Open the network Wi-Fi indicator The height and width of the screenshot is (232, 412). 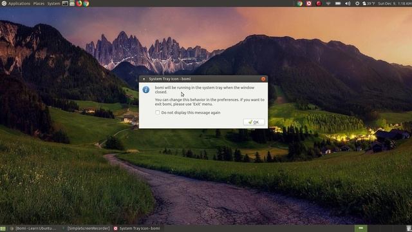328,4
